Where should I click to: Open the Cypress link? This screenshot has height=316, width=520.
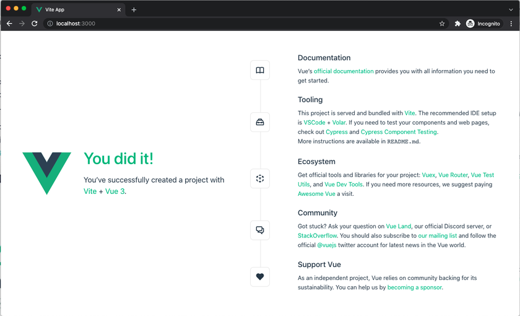click(x=337, y=132)
